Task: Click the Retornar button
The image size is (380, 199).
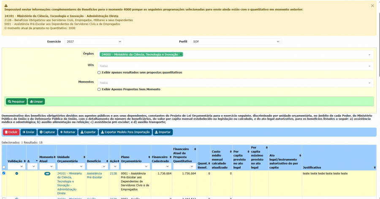Action: pos(68,132)
